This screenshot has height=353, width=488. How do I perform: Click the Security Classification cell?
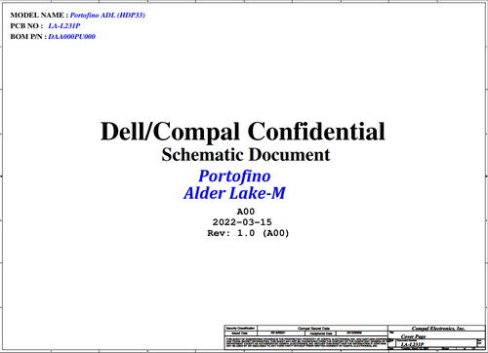click(x=241, y=329)
